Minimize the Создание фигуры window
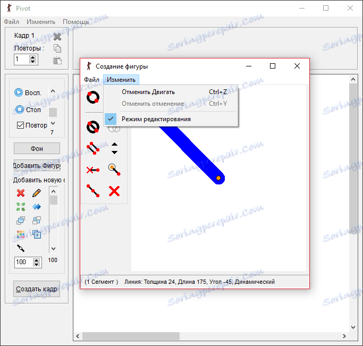The image size is (363, 346). (x=249, y=66)
